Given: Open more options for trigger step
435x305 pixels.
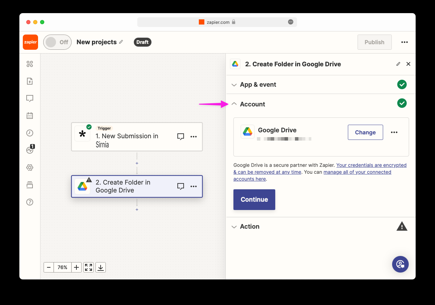Looking at the screenshot, I should pyautogui.click(x=194, y=136).
